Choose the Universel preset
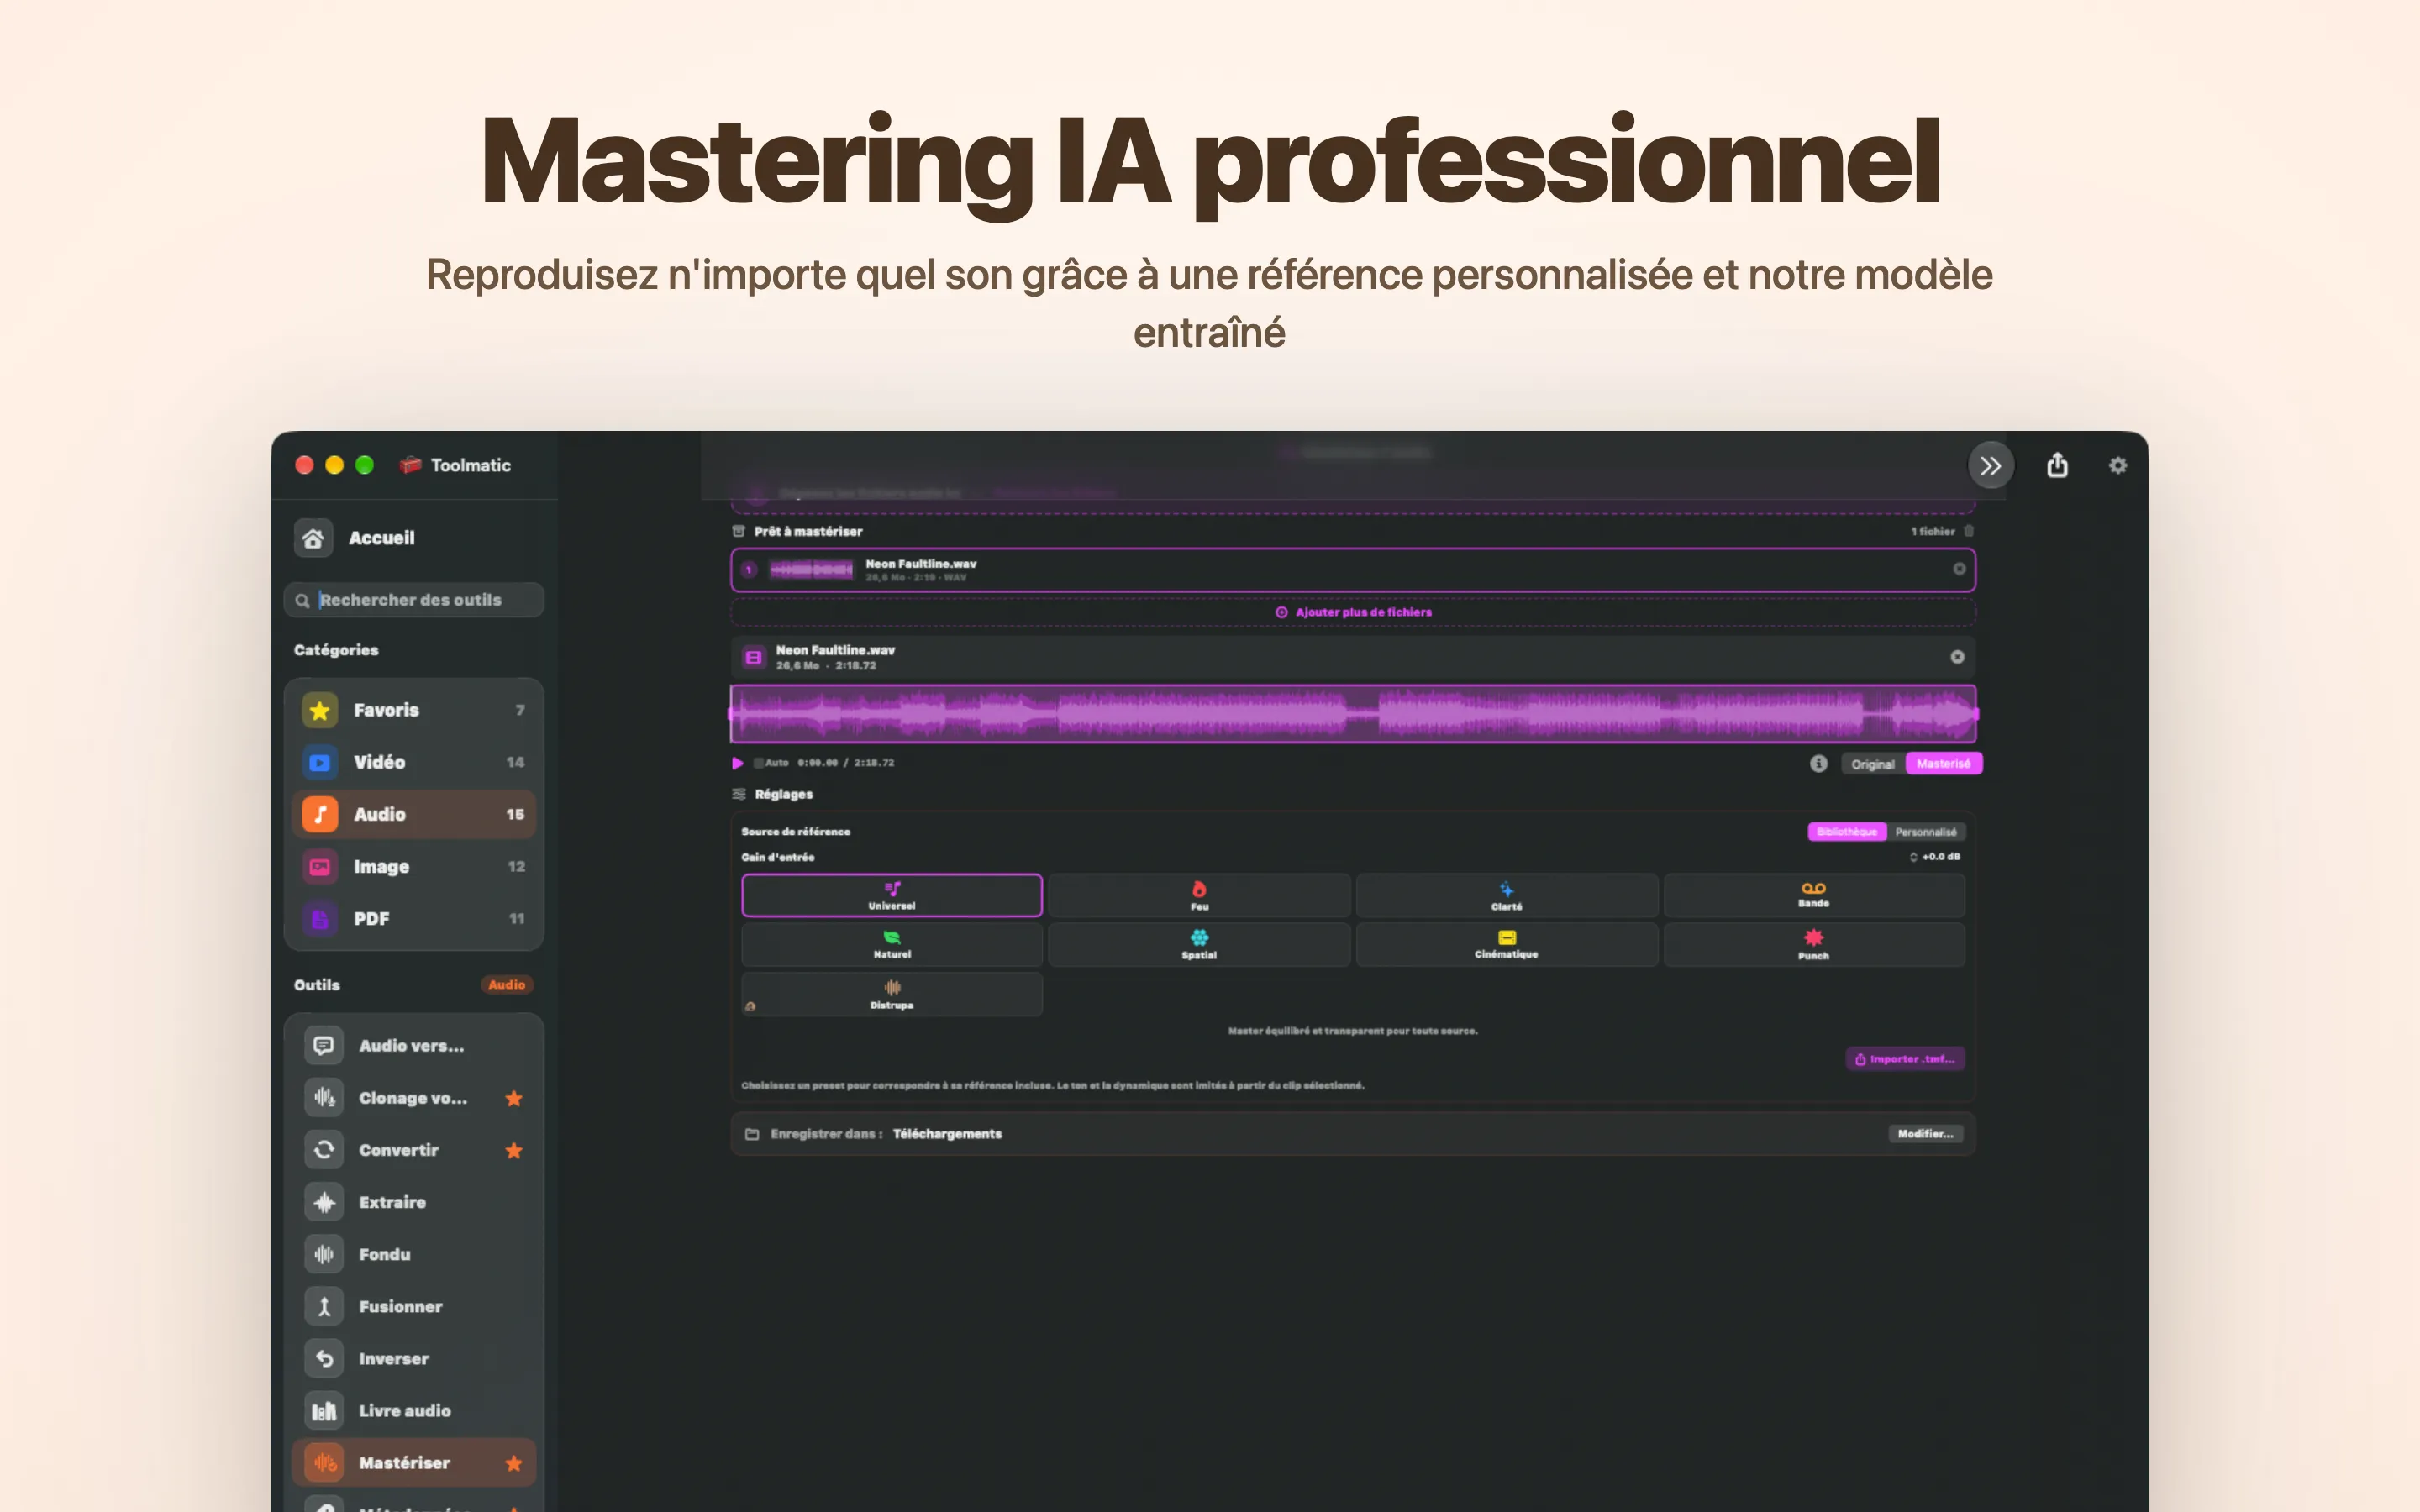The image size is (2420, 1512). click(892, 895)
